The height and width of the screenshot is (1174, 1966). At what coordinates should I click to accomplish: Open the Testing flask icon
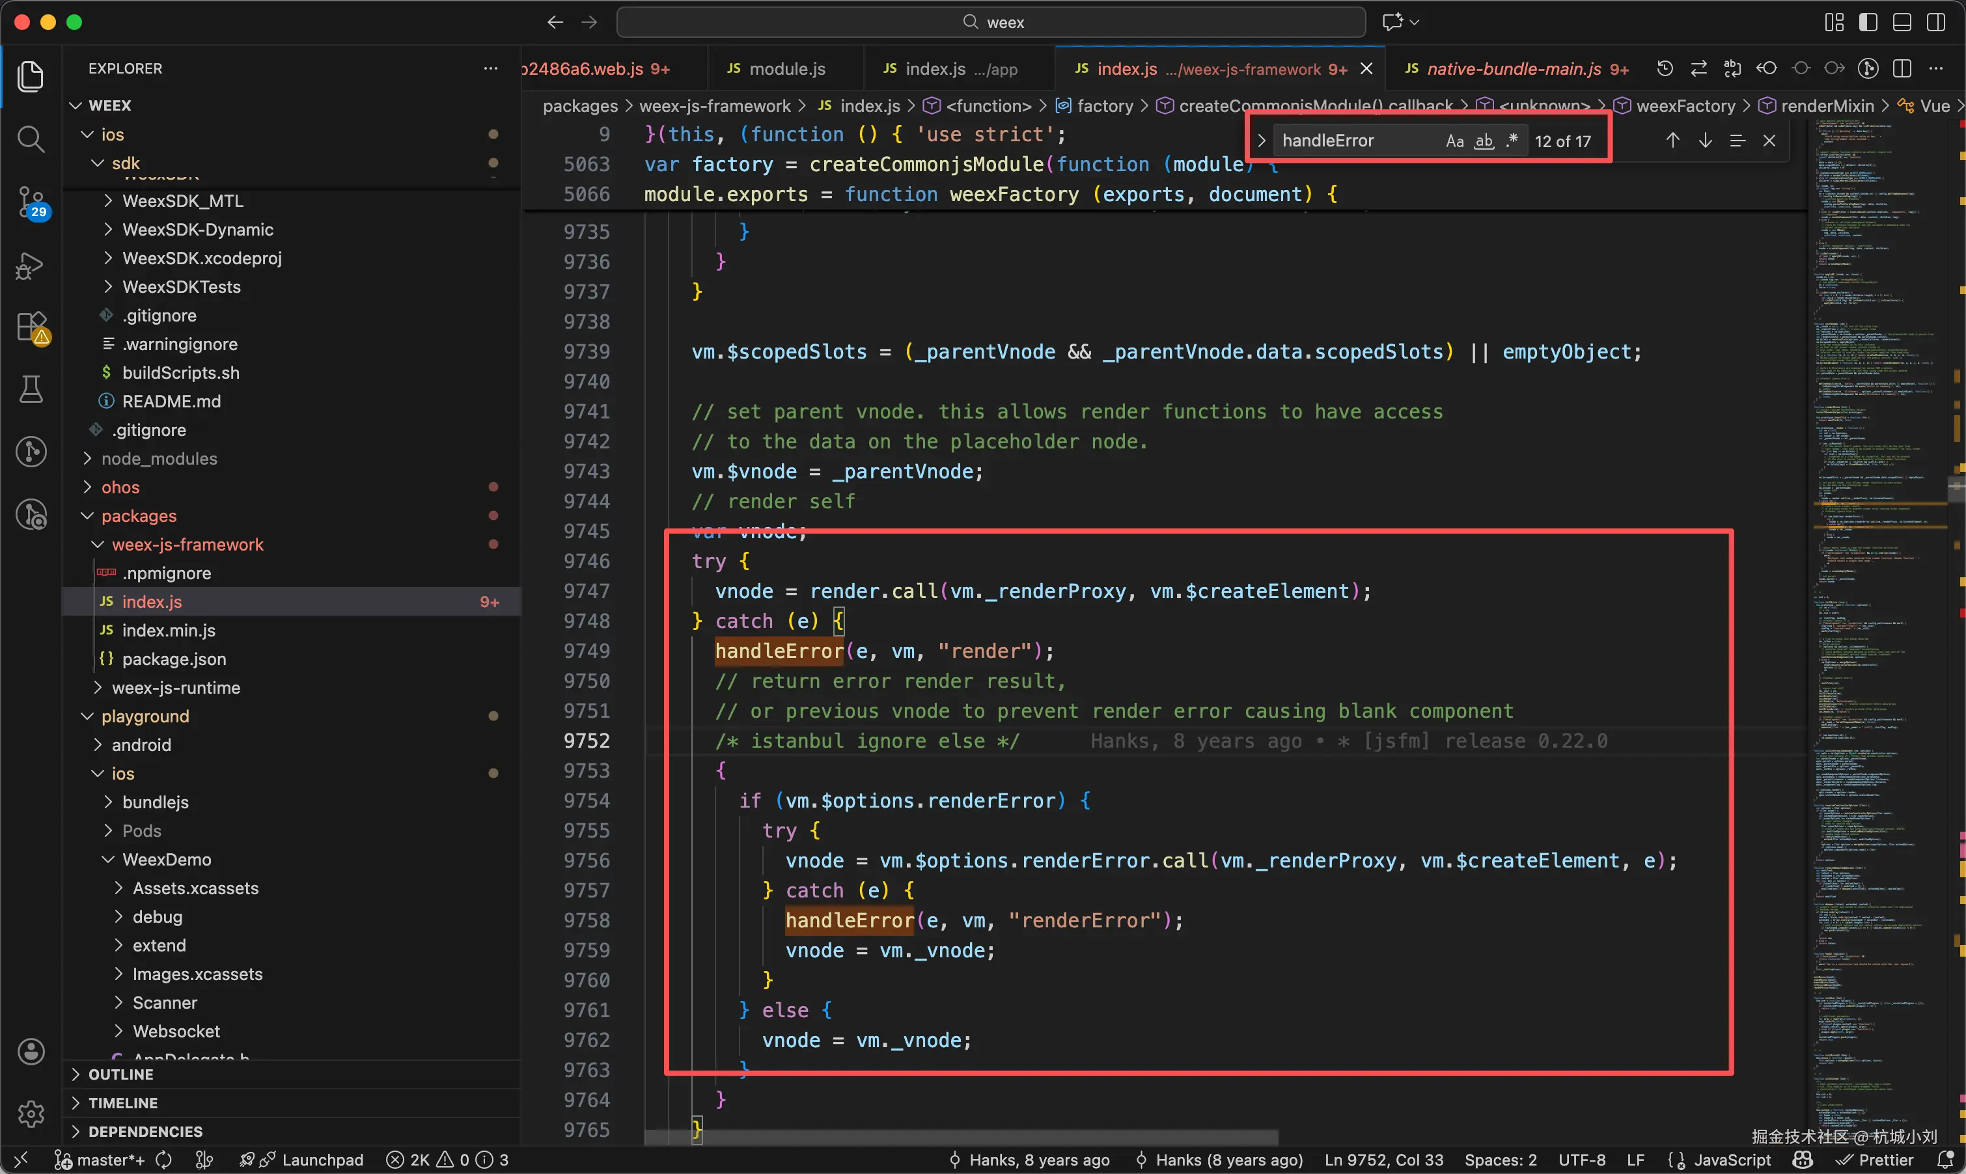tap(31, 389)
